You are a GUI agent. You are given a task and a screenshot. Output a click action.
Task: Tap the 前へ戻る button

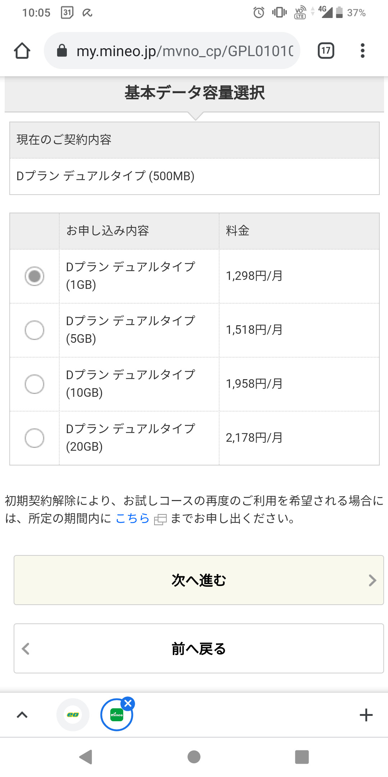[x=199, y=649]
